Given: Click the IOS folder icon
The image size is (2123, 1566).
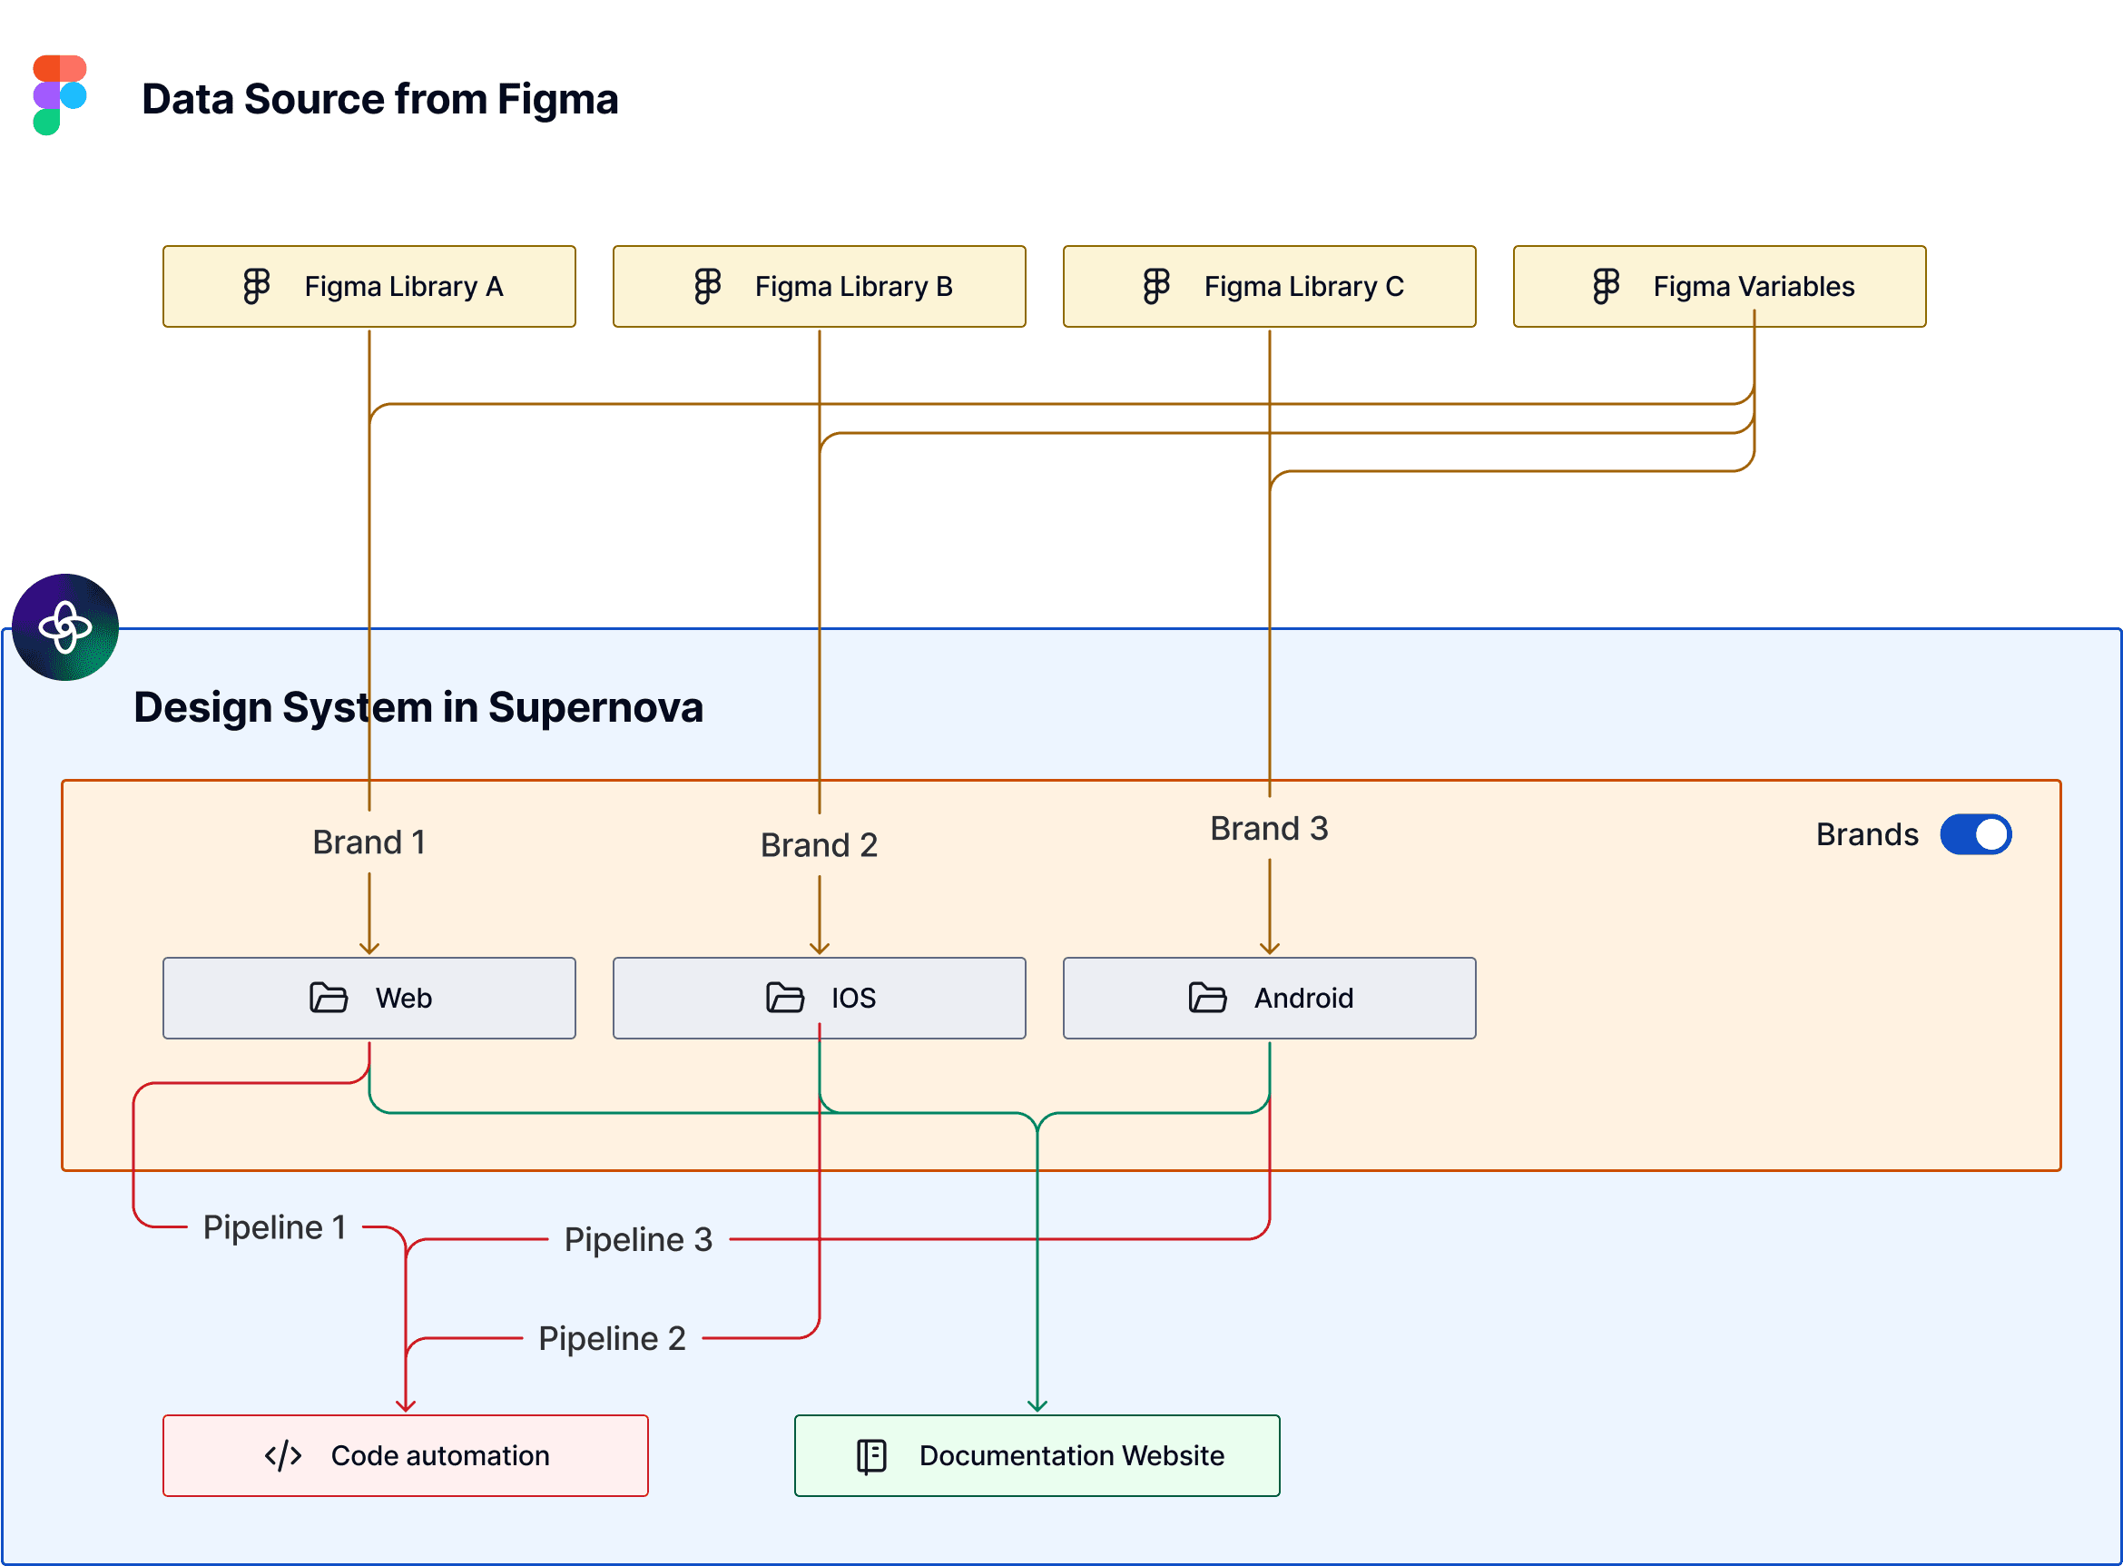Looking at the screenshot, I should [x=785, y=997].
